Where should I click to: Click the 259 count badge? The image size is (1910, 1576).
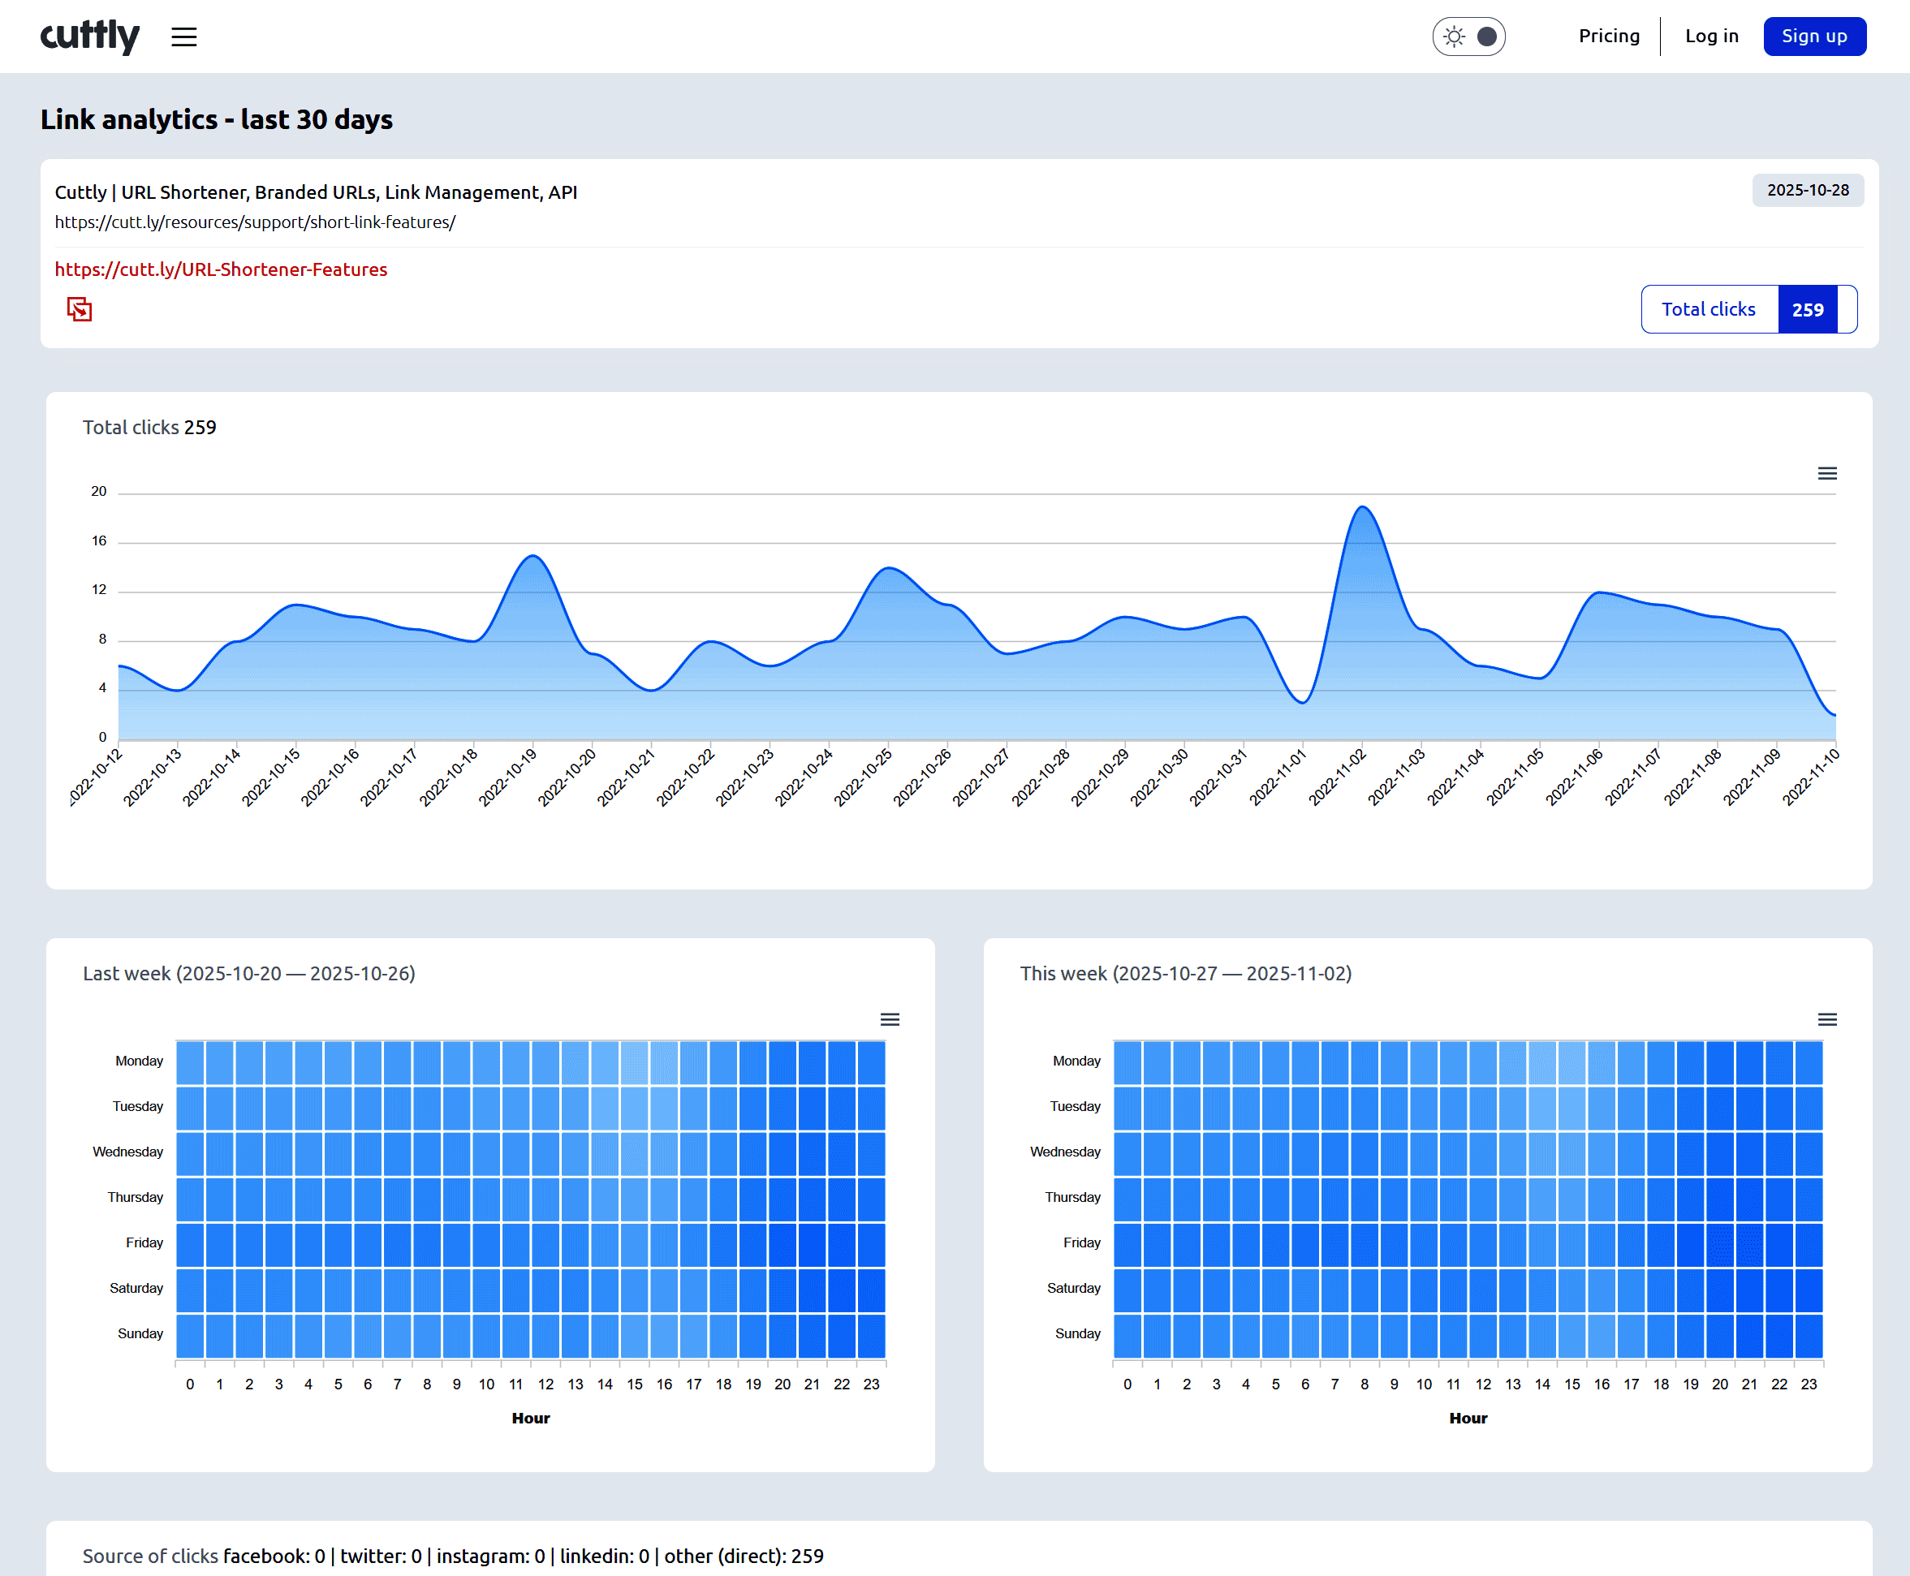pos(1807,309)
